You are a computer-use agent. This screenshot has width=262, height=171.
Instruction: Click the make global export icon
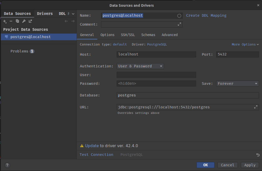[x=30, y=21]
